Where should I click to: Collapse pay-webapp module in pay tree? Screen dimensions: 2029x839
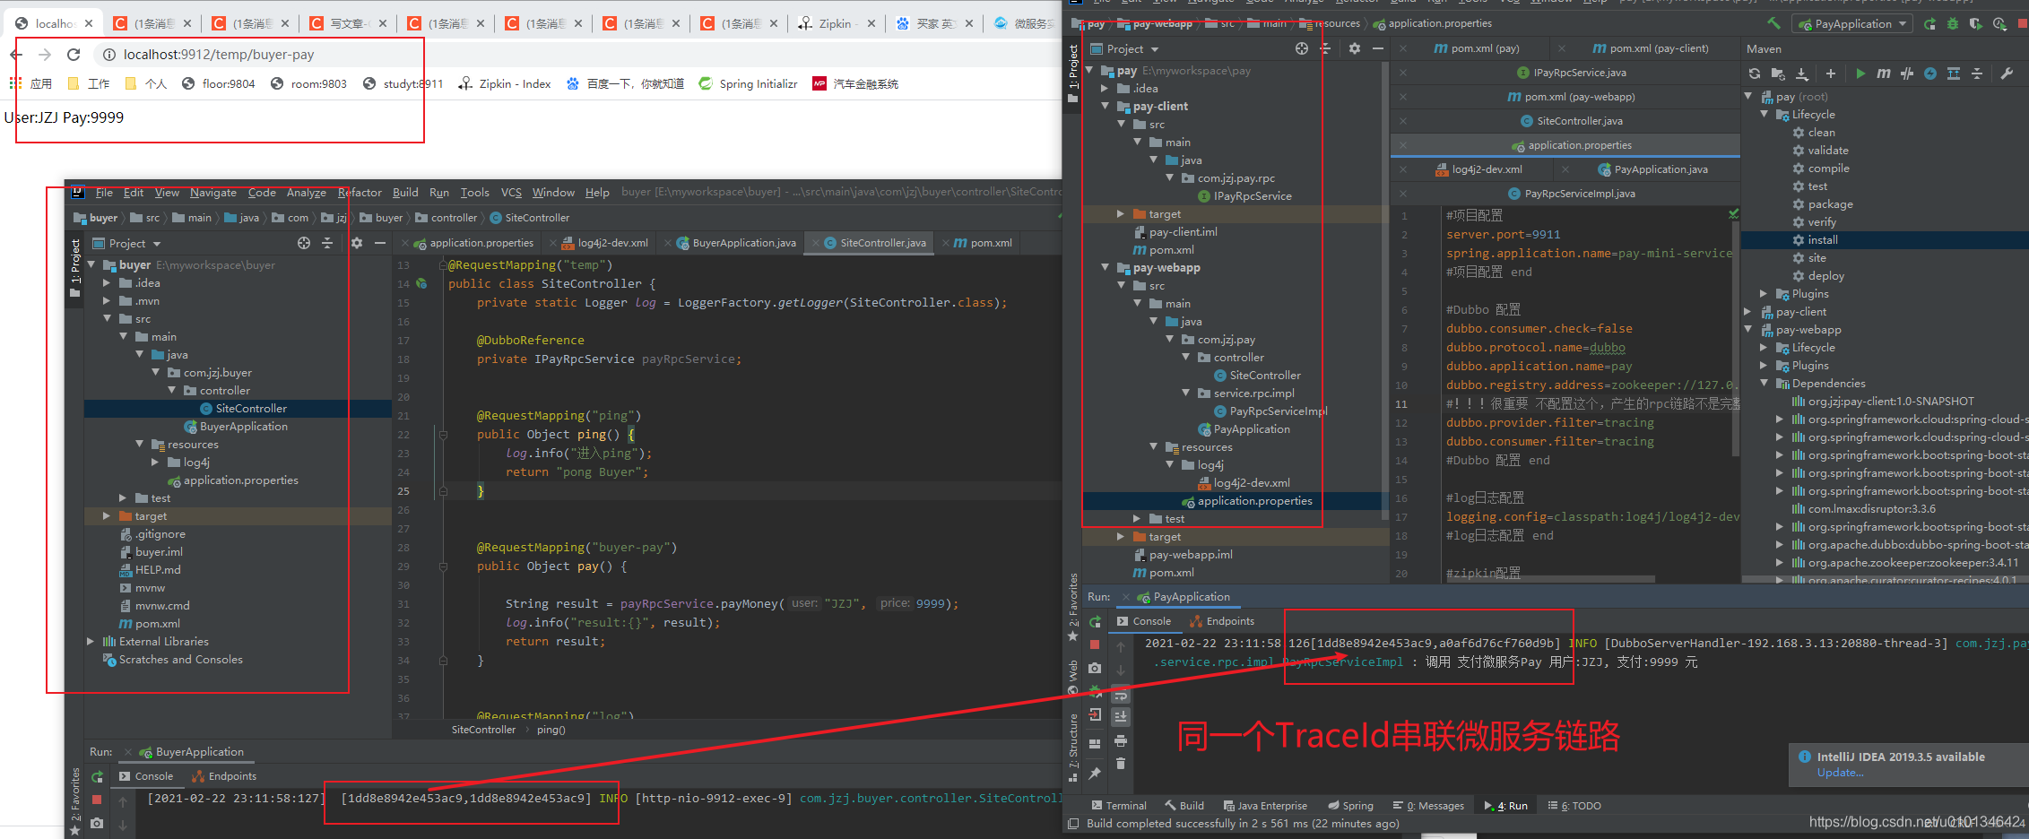pyautogui.click(x=1106, y=268)
